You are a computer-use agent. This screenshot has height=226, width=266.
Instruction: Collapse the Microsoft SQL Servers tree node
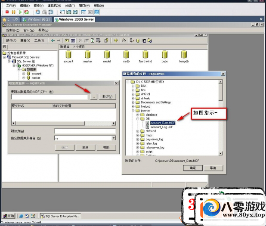(x=4, y=57)
